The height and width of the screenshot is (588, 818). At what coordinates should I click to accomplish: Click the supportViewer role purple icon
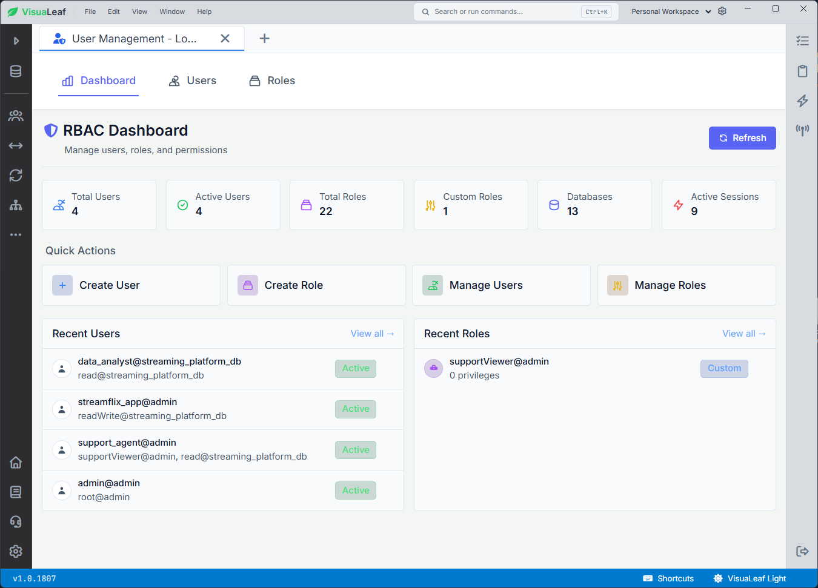click(x=433, y=368)
